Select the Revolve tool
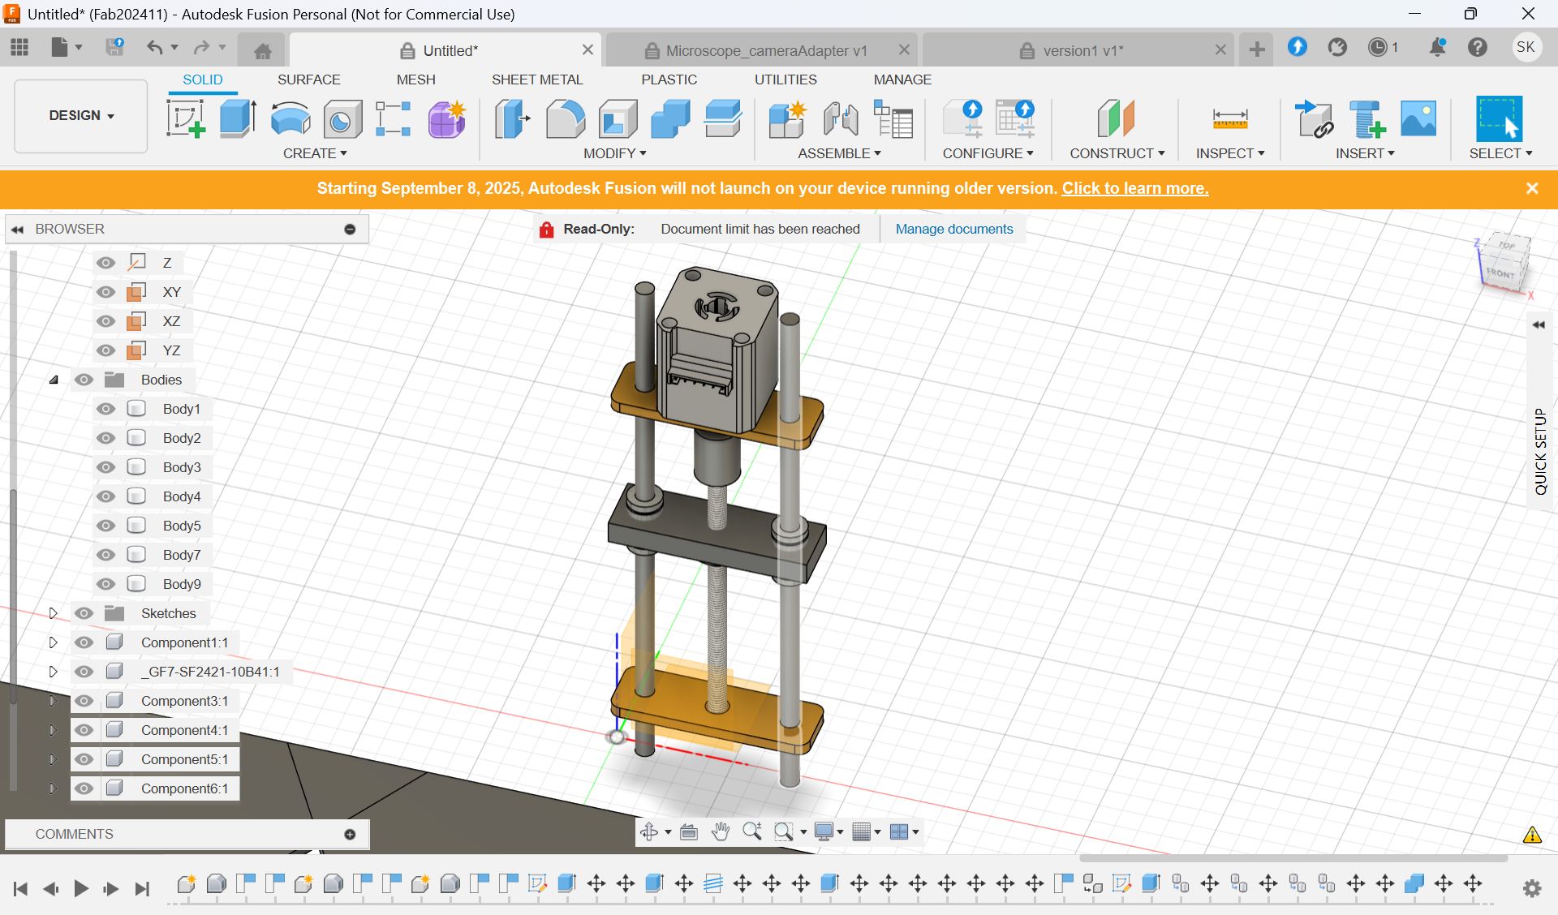Image resolution: width=1558 pixels, height=915 pixels. point(291,118)
